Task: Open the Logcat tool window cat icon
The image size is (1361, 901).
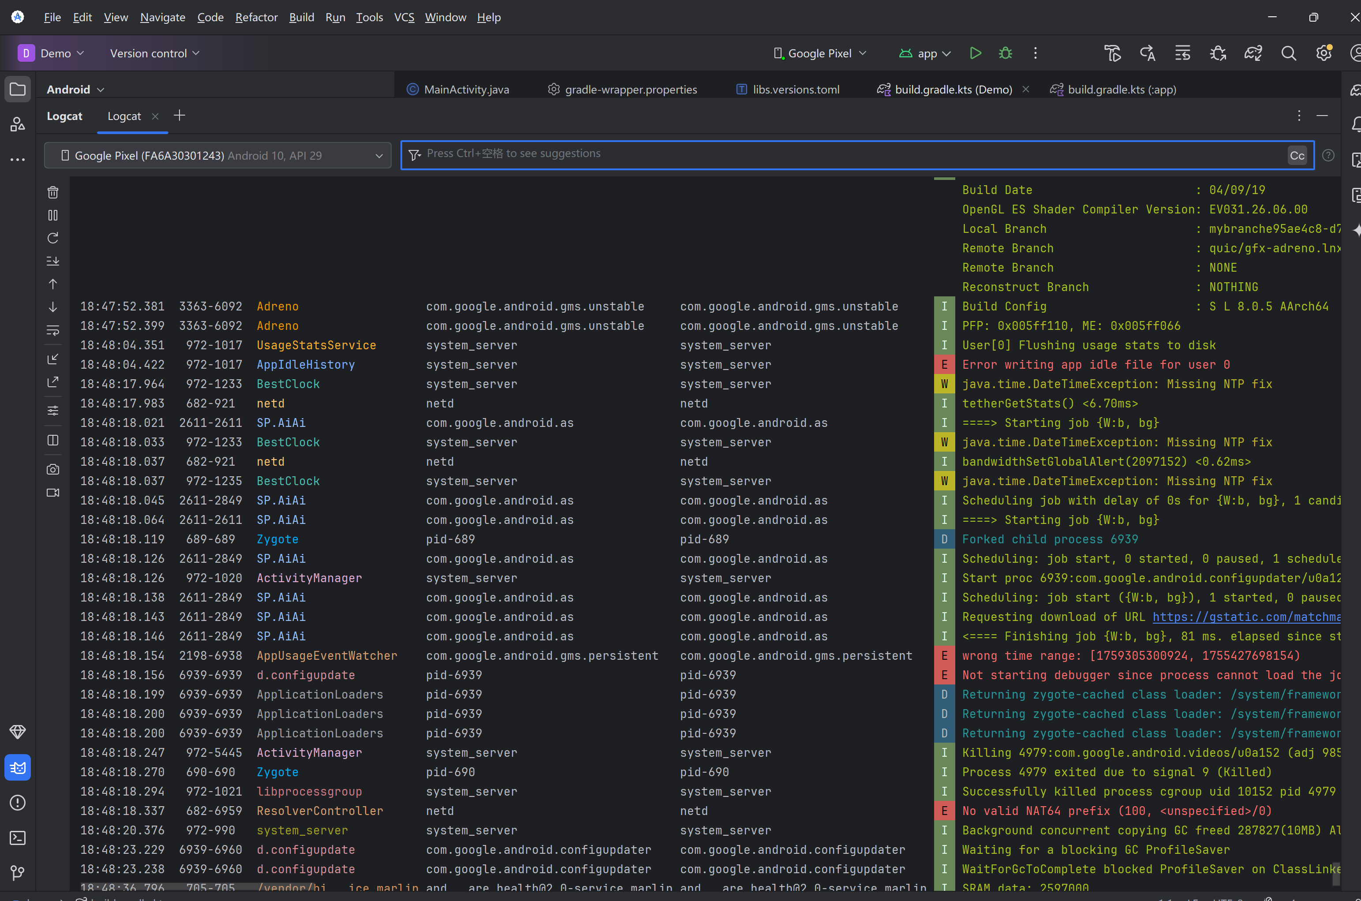Action: click(x=18, y=768)
